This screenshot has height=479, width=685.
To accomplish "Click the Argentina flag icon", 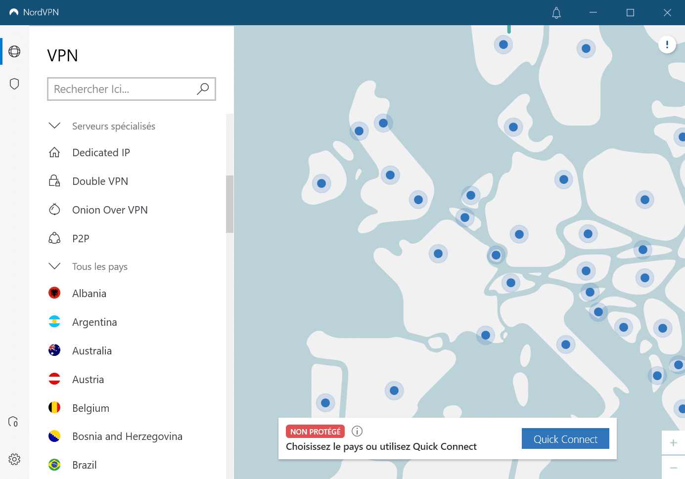I will pyautogui.click(x=54, y=322).
